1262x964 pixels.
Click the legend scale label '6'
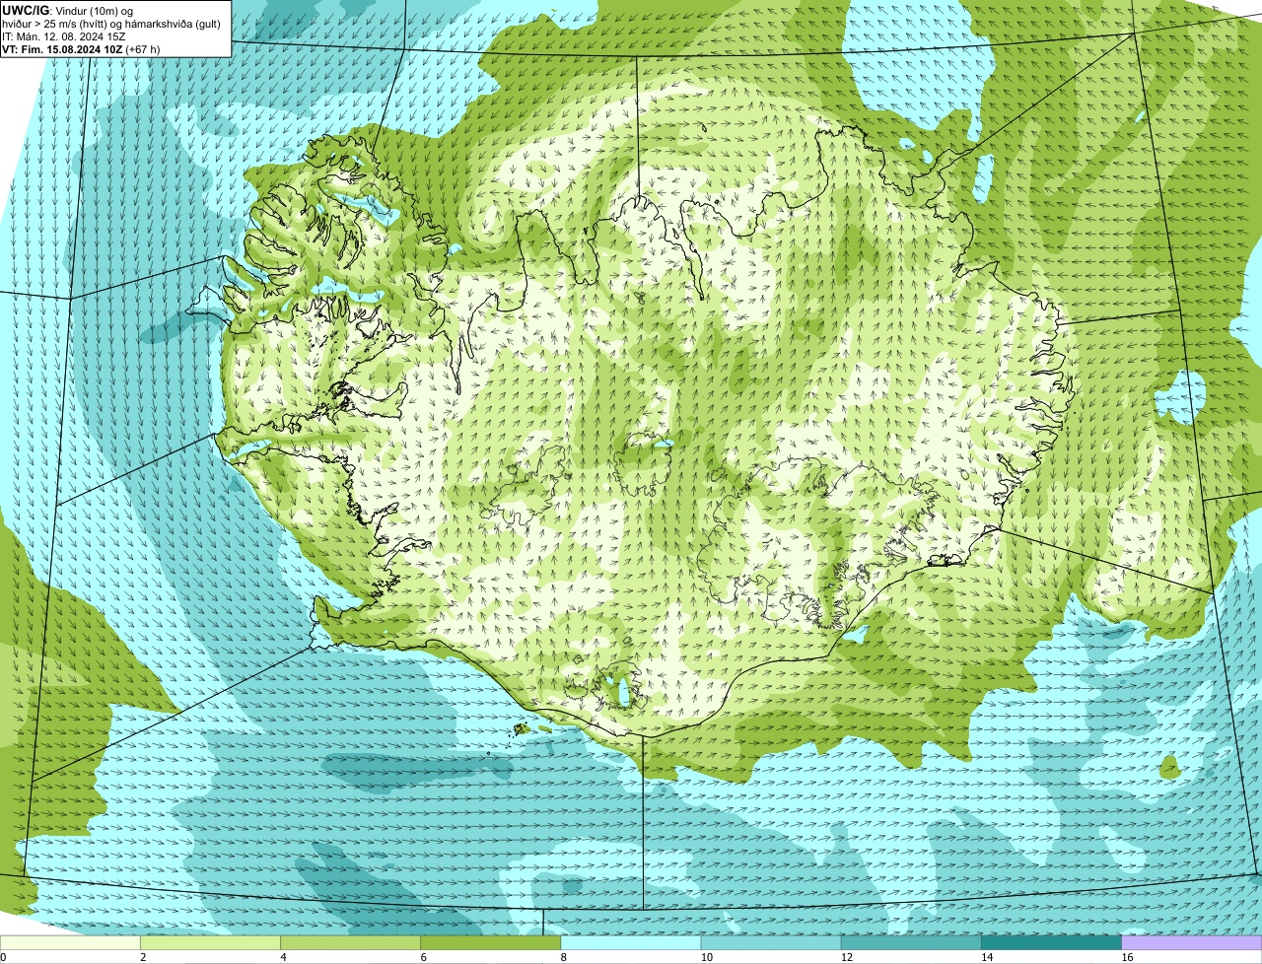(x=423, y=957)
